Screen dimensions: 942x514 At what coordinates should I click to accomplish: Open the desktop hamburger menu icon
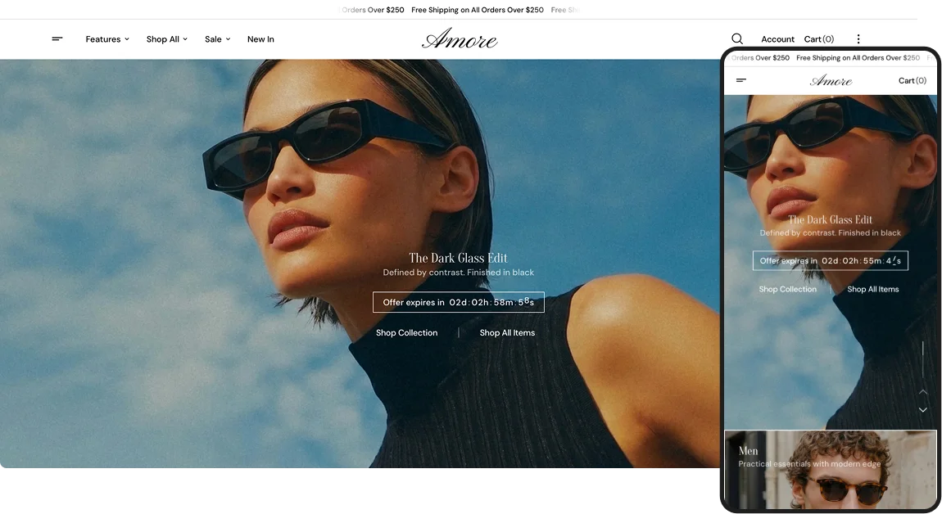(x=57, y=39)
